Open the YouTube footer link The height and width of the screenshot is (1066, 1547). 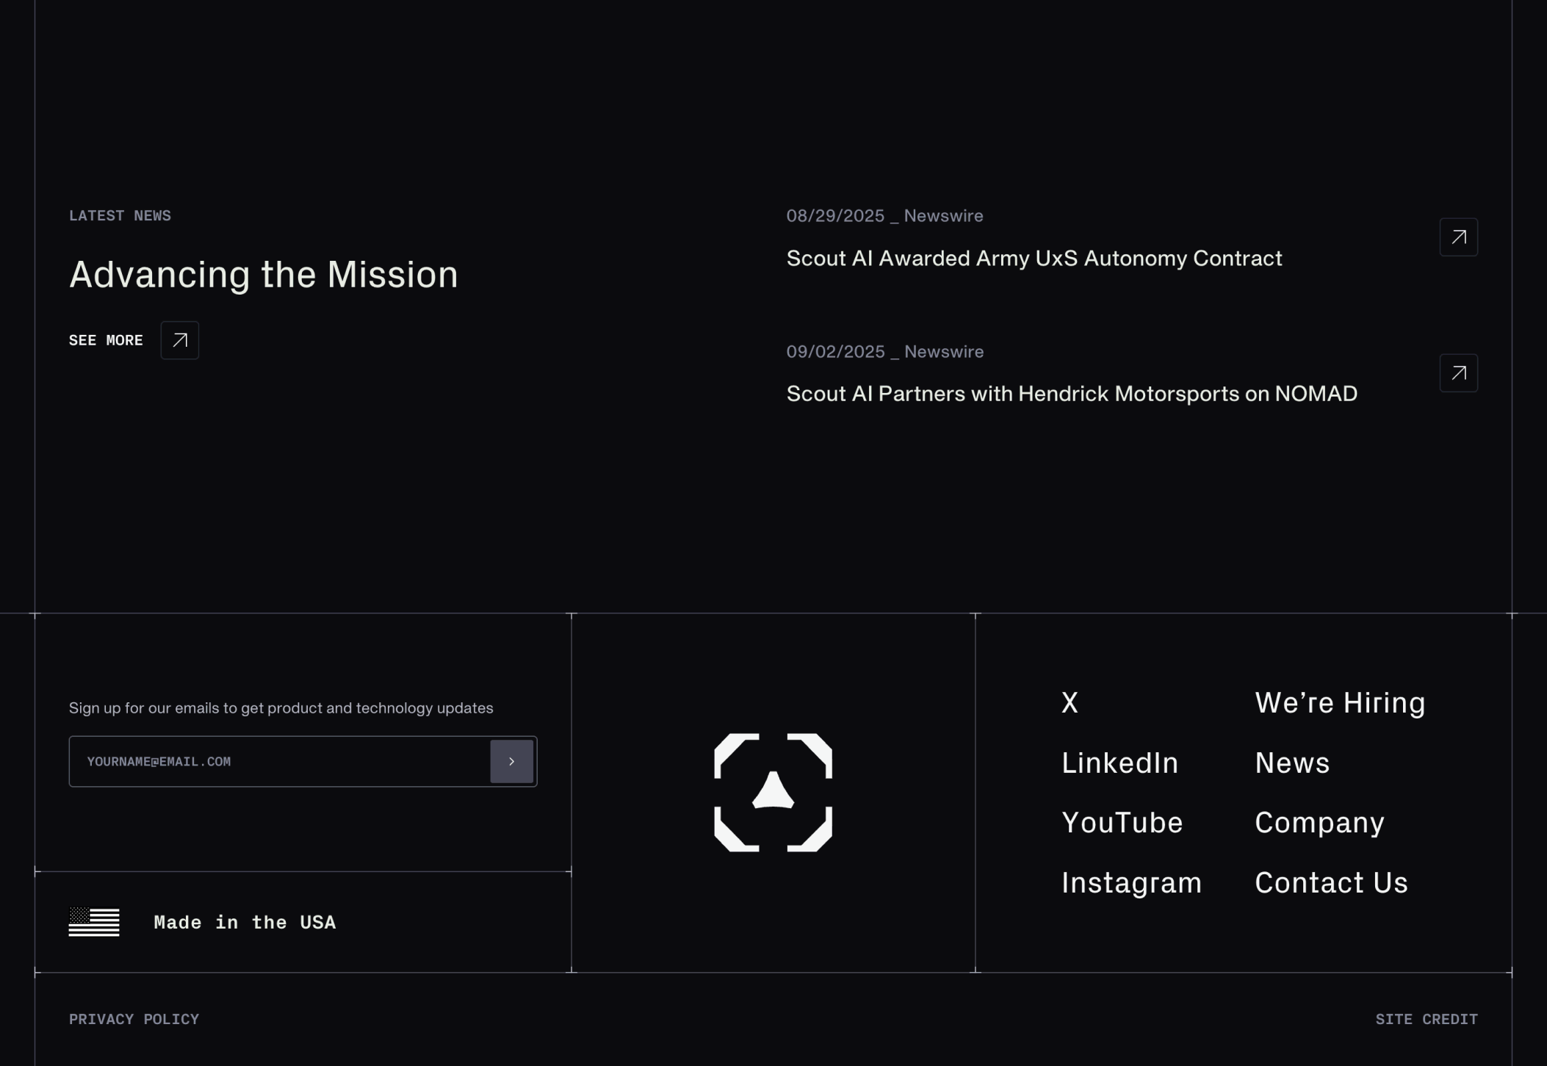1122,823
